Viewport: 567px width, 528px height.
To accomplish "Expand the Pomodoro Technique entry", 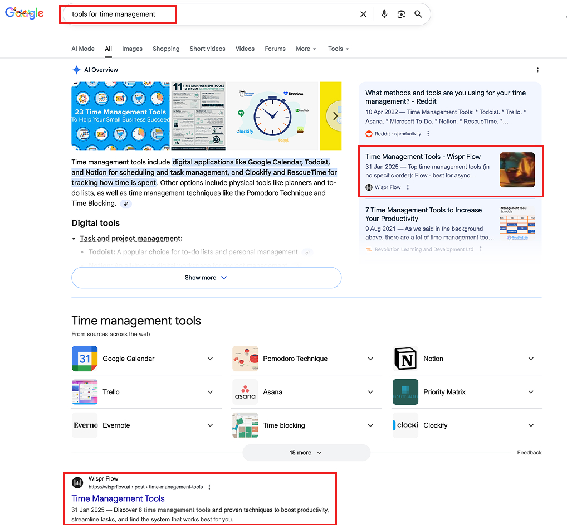I will [x=370, y=359].
